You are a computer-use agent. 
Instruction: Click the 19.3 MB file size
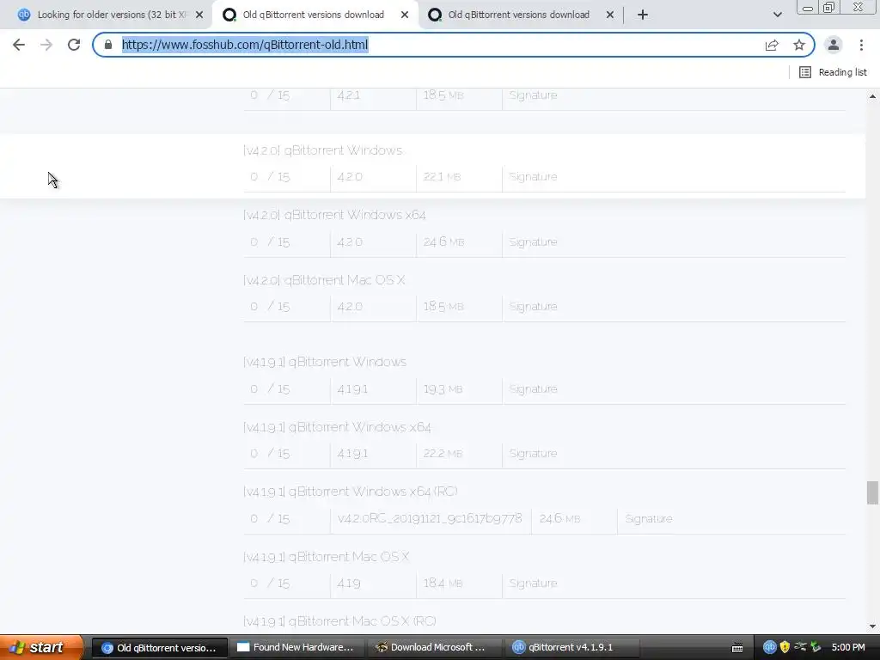coord(443,389)
